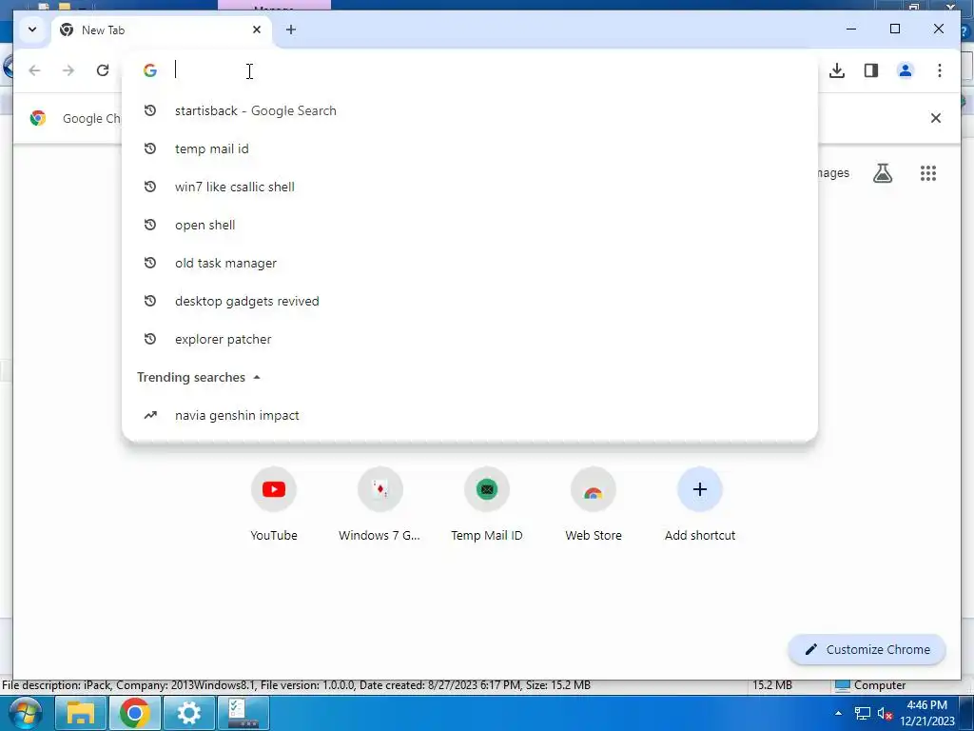Open the Images link

coord(833,173)
